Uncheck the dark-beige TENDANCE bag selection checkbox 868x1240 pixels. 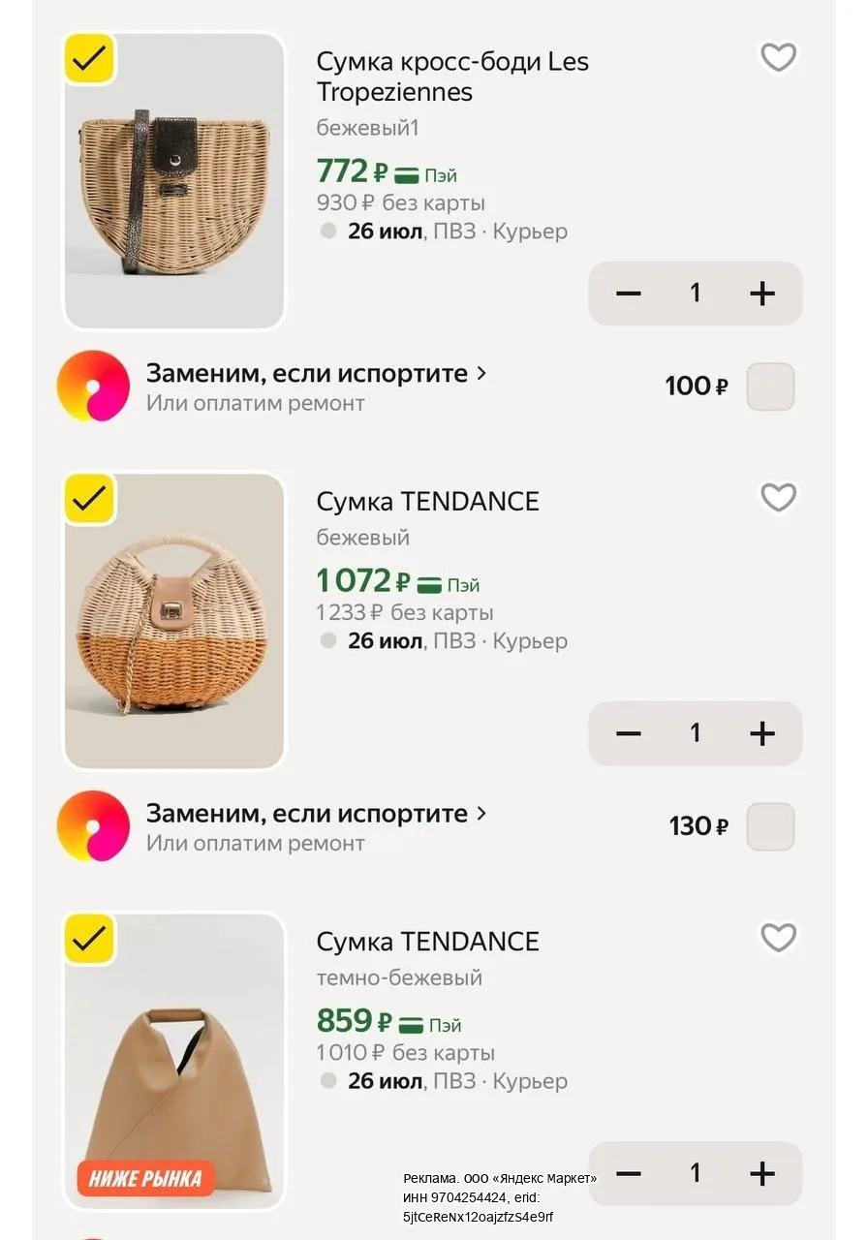[x=89, y=939]
